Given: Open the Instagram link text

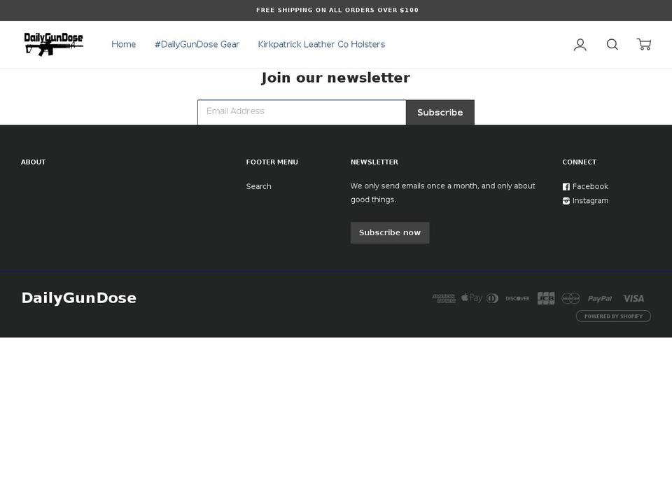Looking at the screenshot, I should (590, 201).
